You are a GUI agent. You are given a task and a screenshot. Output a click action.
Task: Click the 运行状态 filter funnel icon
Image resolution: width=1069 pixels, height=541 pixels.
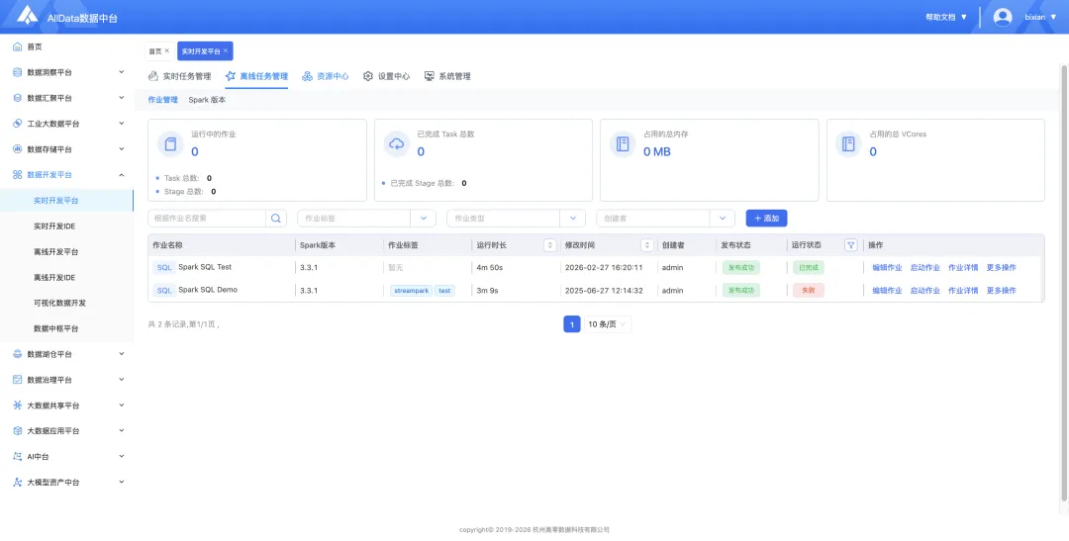(x=851, y=245)
